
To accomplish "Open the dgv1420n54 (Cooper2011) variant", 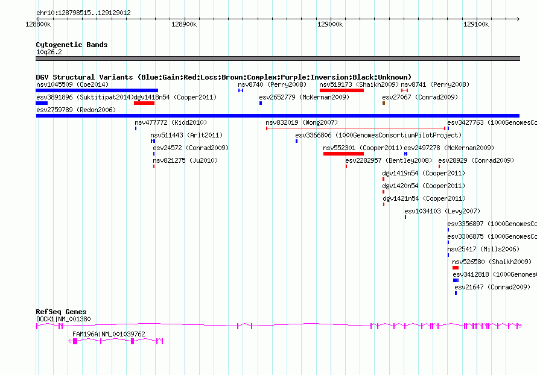I will pos(424,186).
